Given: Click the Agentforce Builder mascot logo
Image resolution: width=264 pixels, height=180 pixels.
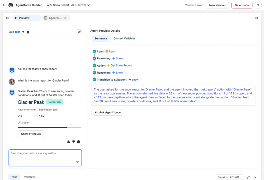Looking at the screenshot, I should (x=11, y=5).
